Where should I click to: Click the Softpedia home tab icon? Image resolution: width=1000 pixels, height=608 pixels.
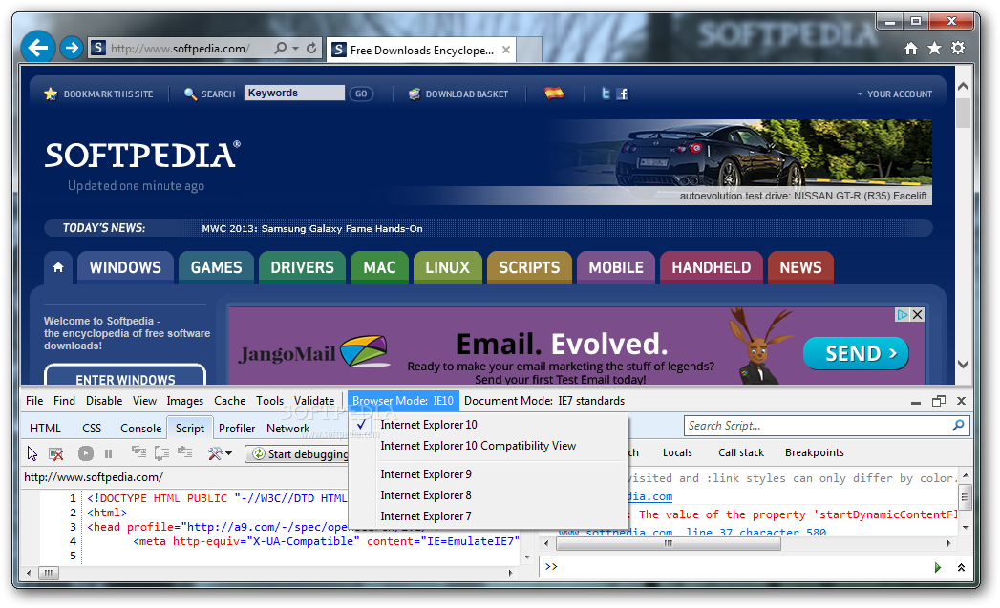click(x=58, y=267)
